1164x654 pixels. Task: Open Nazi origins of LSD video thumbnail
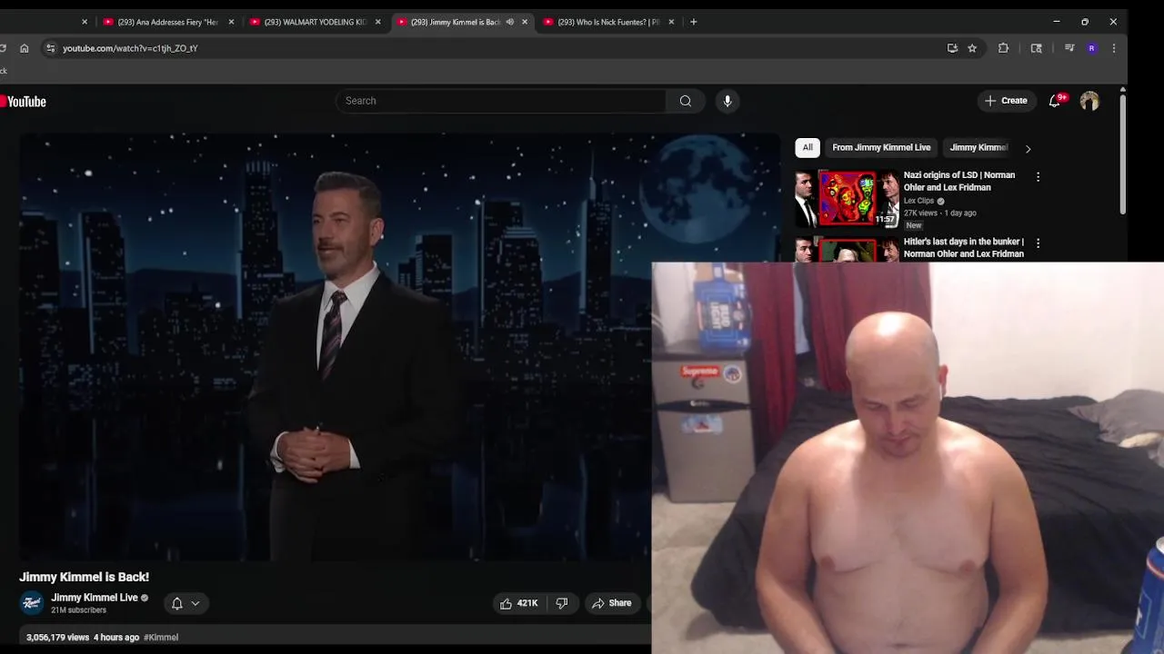pos(848,198)
